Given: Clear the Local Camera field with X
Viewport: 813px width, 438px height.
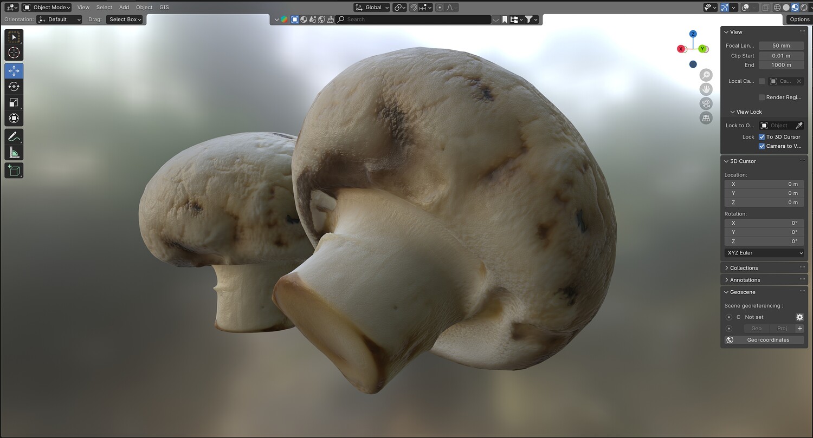Looking at the screenshot, I should coord(799,81).
